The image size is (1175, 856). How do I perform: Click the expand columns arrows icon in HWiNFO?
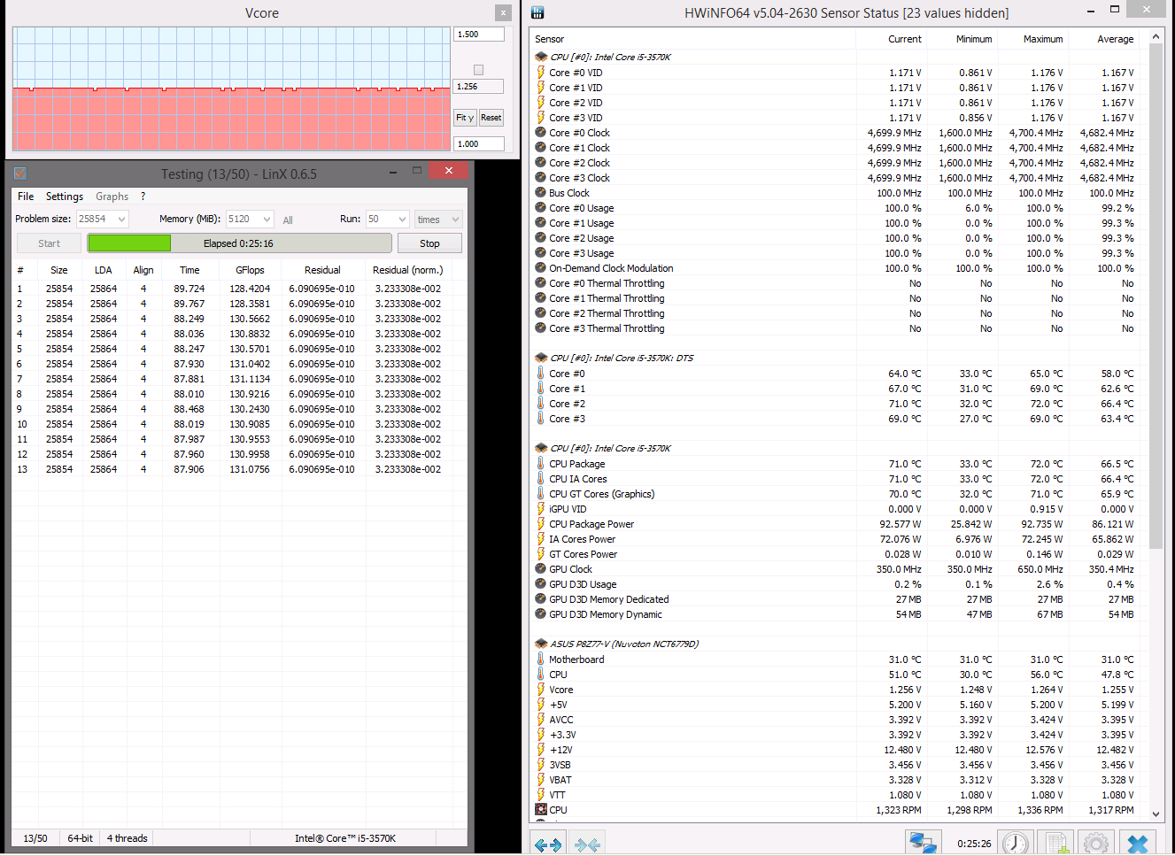click(x=548, y=844)
